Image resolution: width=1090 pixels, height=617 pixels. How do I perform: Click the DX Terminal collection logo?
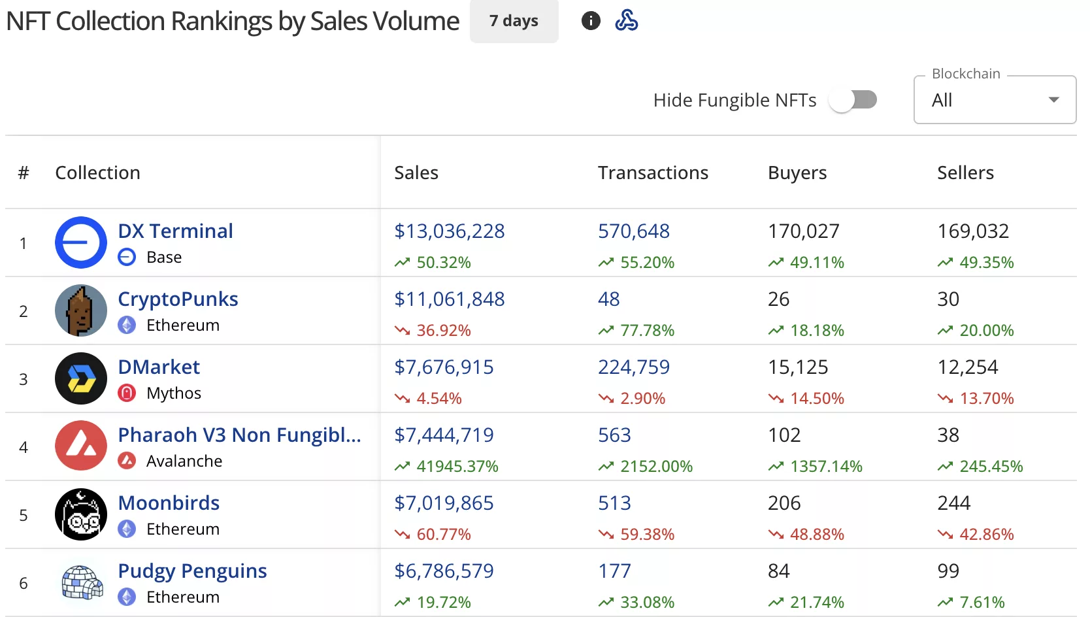tap(81, 242)
